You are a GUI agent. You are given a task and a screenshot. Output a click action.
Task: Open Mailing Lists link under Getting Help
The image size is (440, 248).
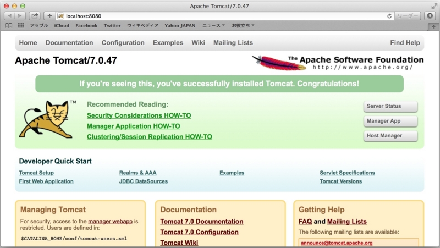point(347,222)
